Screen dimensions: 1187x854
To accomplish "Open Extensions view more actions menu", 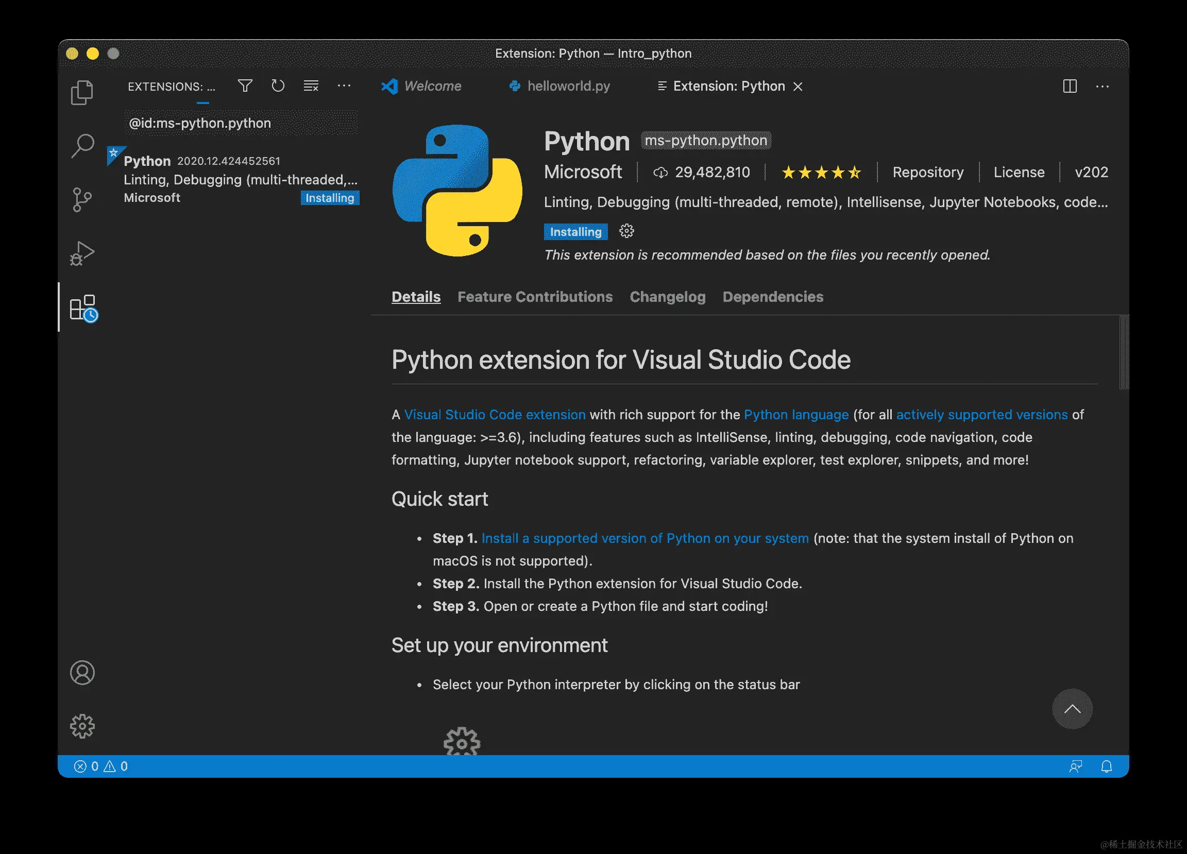I will click(x=344, y=86).
